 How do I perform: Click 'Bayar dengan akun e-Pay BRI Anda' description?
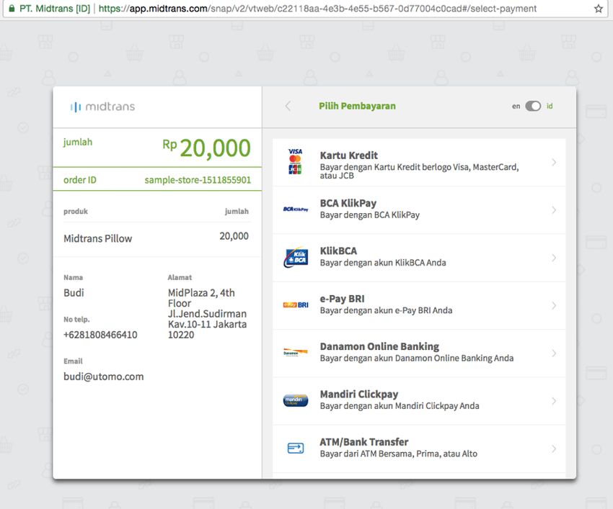386,310
